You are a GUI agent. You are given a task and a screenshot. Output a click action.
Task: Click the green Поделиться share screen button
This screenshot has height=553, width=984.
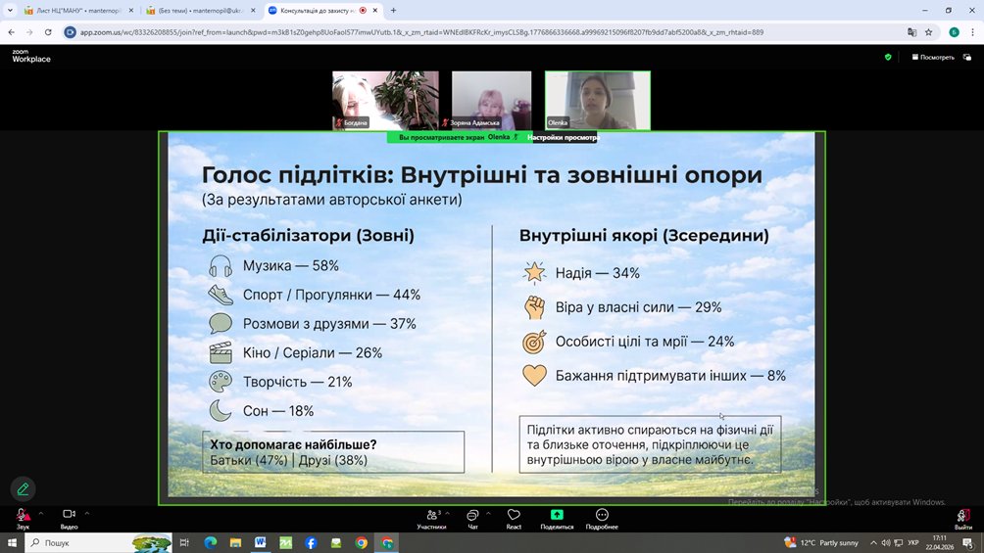pyautogui.click(x=557, y=519)
